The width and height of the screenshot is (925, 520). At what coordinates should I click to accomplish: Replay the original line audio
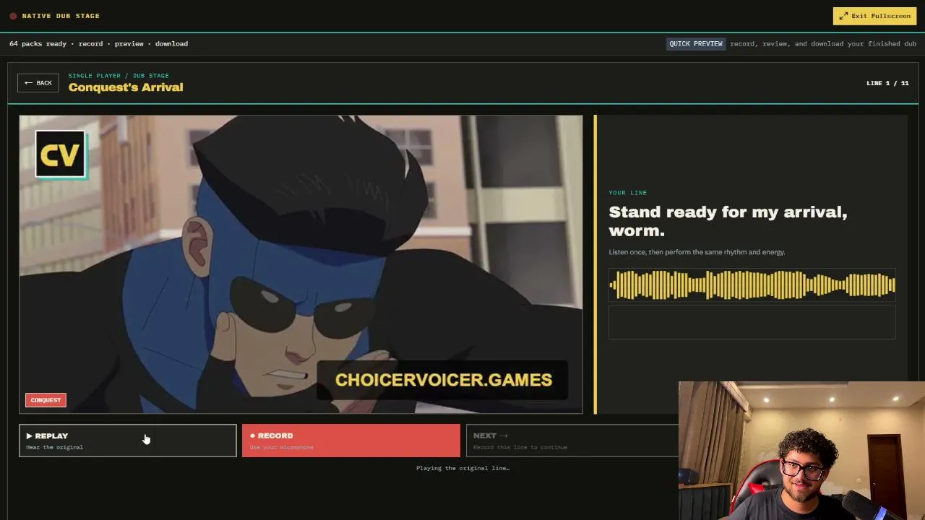point(128,441)
